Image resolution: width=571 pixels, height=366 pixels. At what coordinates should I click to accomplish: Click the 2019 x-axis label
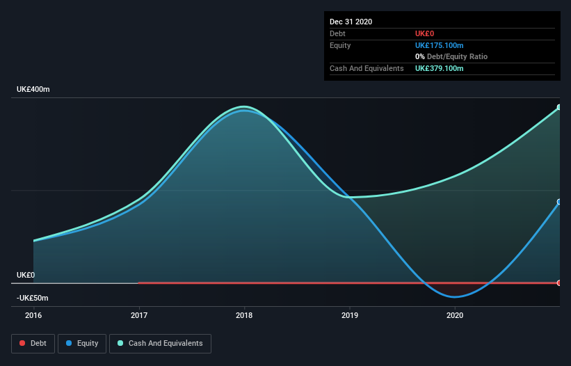click(x=350, y=315)
